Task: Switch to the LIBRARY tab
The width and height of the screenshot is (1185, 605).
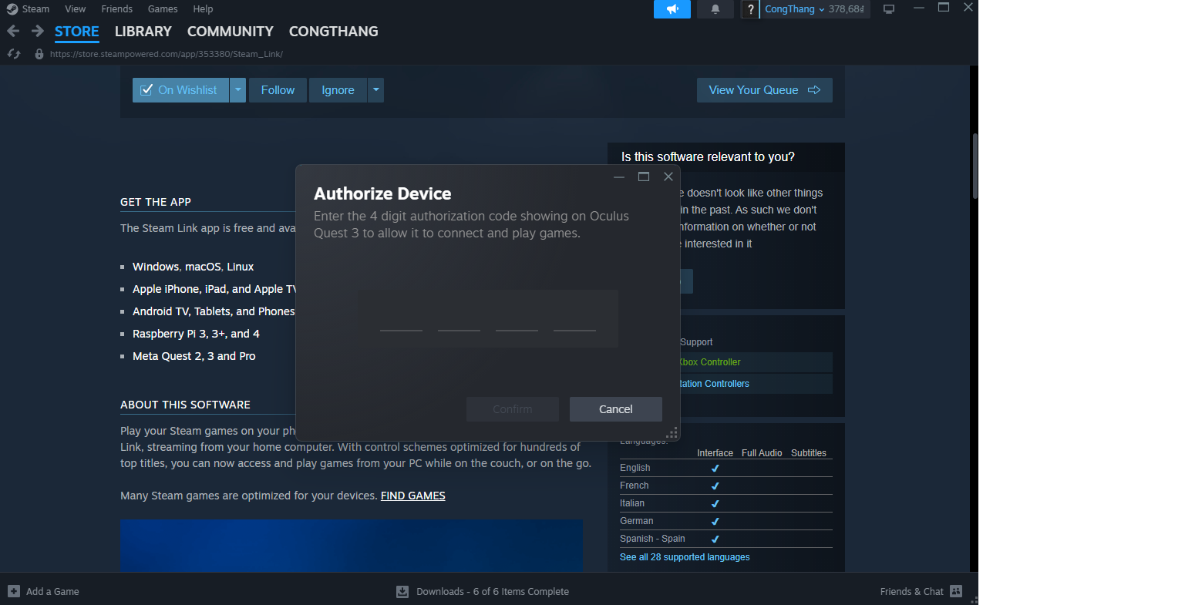Action: coord(143,32)
